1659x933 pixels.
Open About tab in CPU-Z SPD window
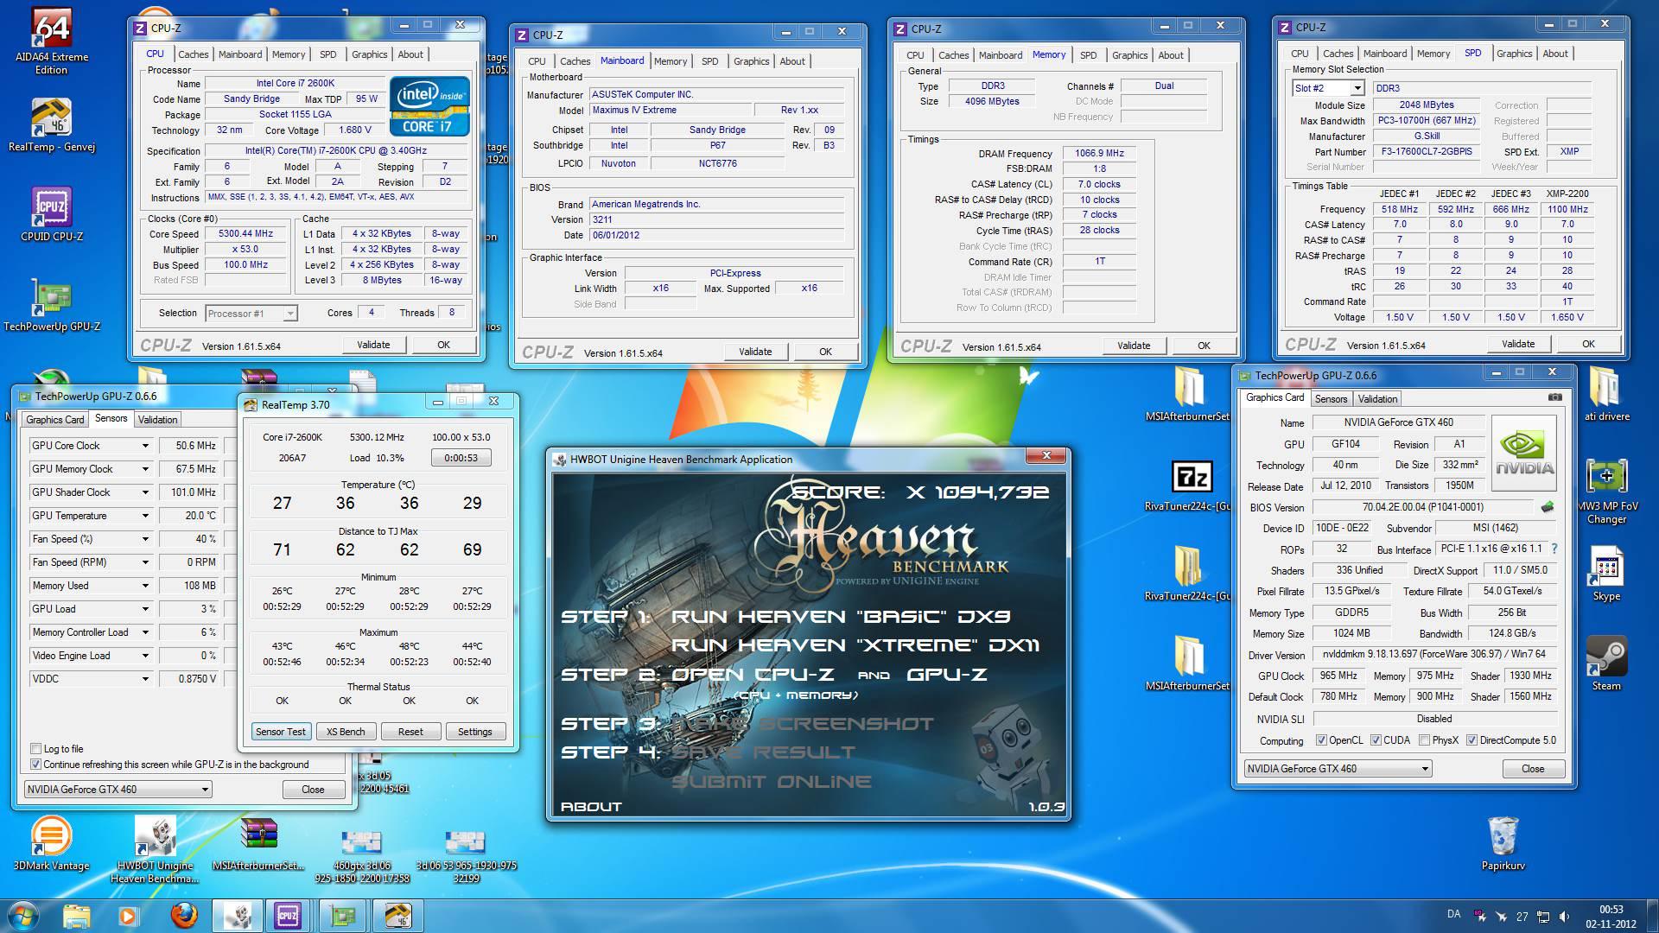(1555, 54)
